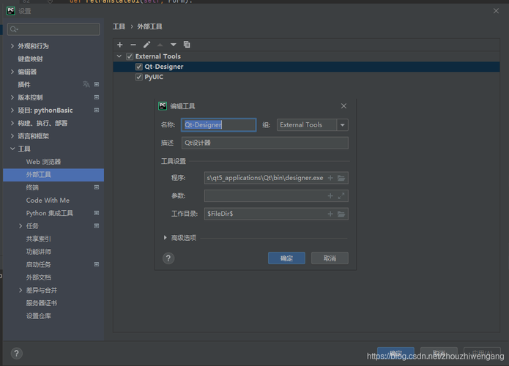The width and height of the screenshot is (509, 366).
Task: Click the project-level marker beside 版本控制
Action: pyautogui.click(x=97, y=97)
